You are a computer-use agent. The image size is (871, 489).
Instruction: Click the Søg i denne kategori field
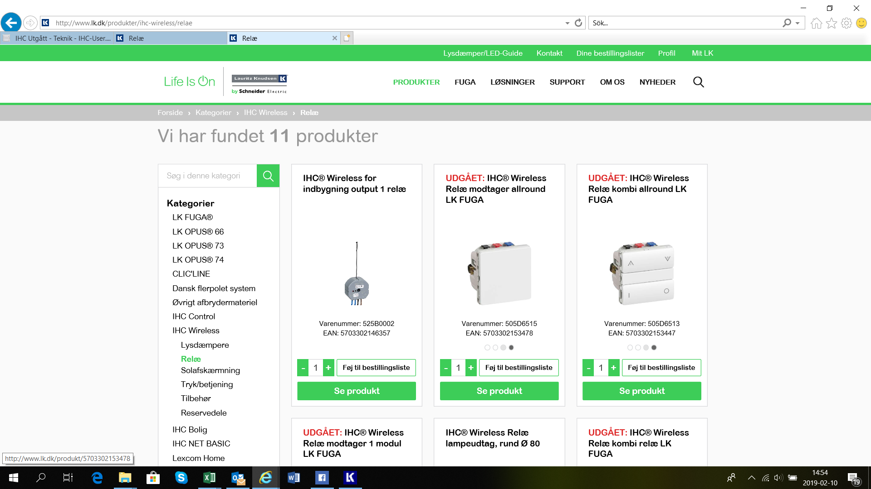click(207, 176)
